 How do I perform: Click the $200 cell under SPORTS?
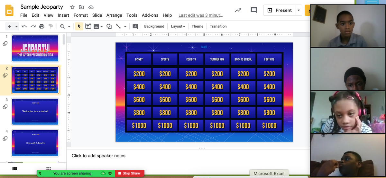[x=165, y=74]
